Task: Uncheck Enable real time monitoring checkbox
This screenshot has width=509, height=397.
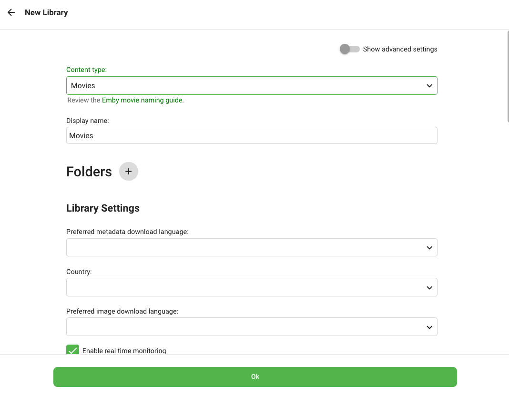Action: [x=72, y=350]
